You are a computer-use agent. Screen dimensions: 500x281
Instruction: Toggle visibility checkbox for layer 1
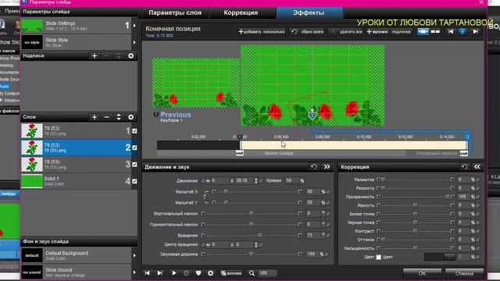point(134,131)
